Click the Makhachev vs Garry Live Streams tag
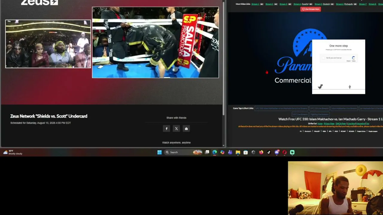Viewport: 383px width, 215px height. [281, 108]
